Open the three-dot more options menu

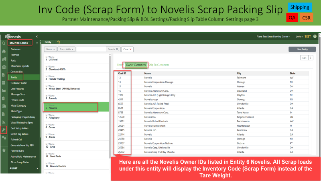click(311, 58)
